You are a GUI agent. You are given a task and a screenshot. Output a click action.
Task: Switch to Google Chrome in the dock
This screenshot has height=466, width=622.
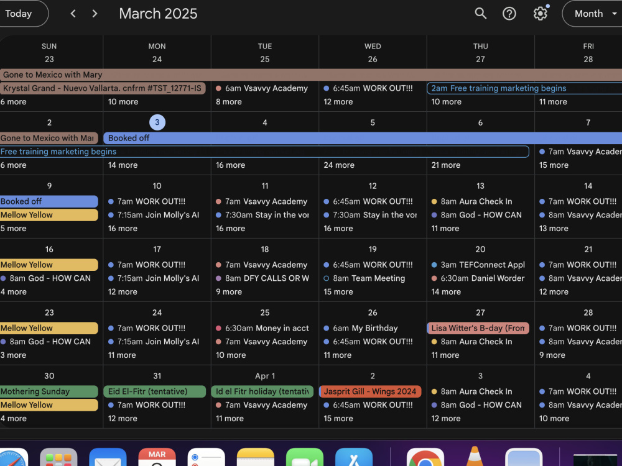(x=425, y=458)
